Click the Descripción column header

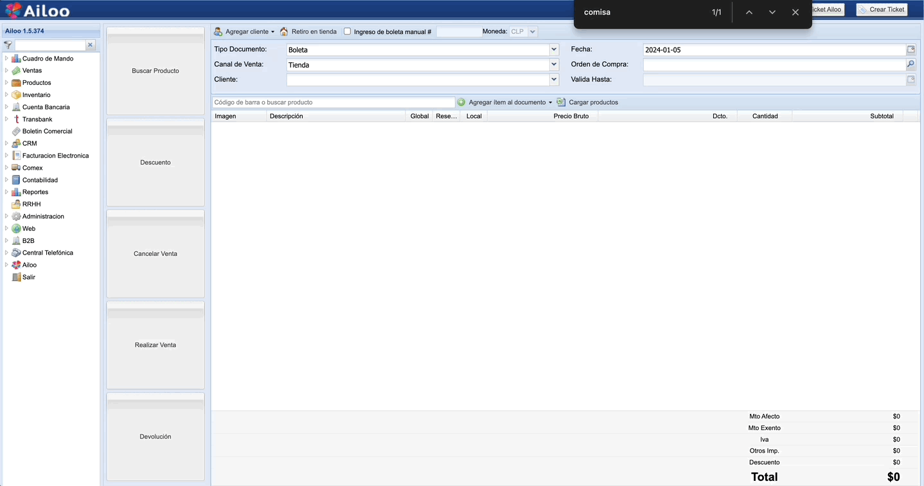[x=336, y=116]
